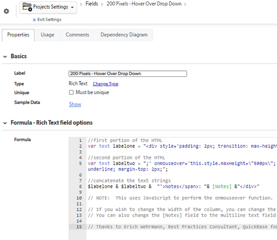Screen dimensions: 277x240
Task: Collapse the Formula Rich Text options section
Action: point(5,123)
